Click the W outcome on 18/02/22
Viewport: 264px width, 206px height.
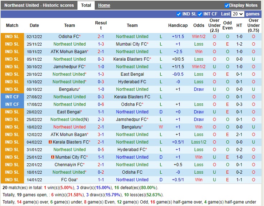[x=161, y=127]
